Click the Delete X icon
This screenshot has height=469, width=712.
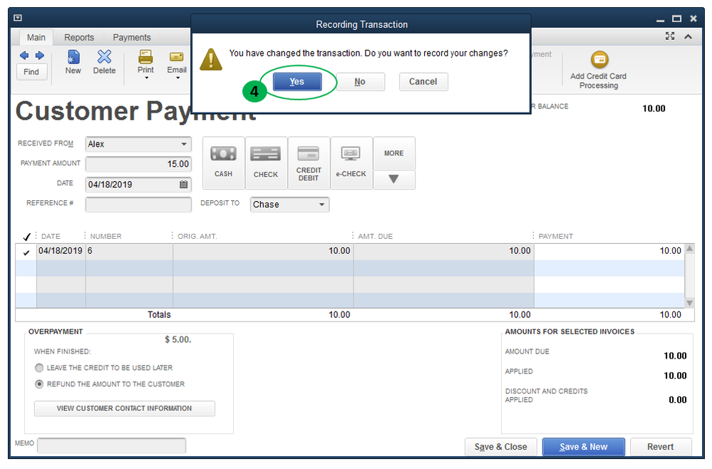(104, 57)
